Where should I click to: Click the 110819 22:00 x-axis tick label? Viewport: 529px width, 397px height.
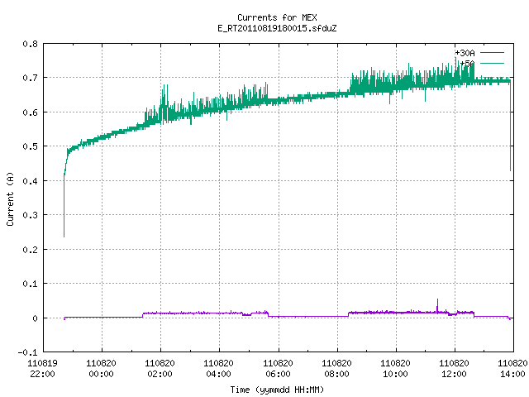[x=42, y=369]
